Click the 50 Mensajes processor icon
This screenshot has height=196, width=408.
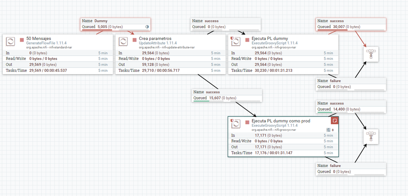[11, 42]
